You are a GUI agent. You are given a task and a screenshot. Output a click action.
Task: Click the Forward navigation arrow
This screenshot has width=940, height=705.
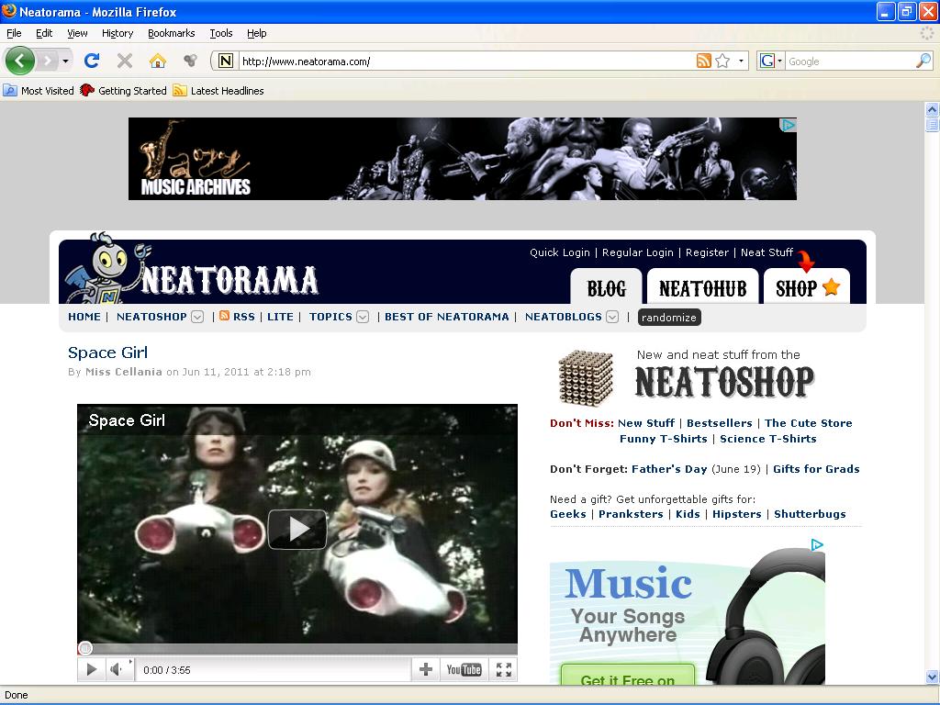48,61
